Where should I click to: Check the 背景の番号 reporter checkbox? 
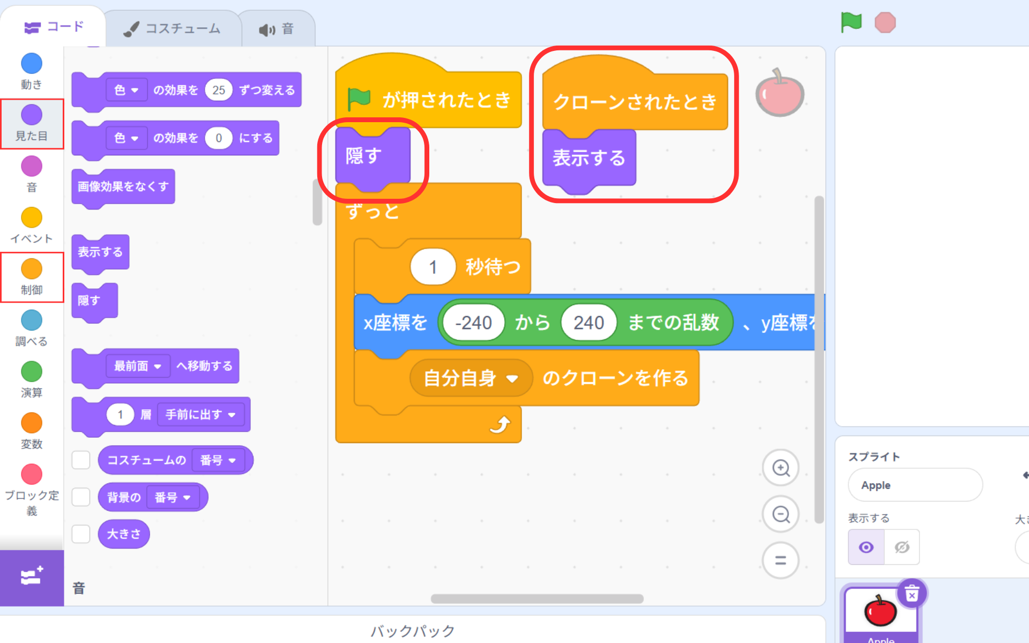coord(81,497)
